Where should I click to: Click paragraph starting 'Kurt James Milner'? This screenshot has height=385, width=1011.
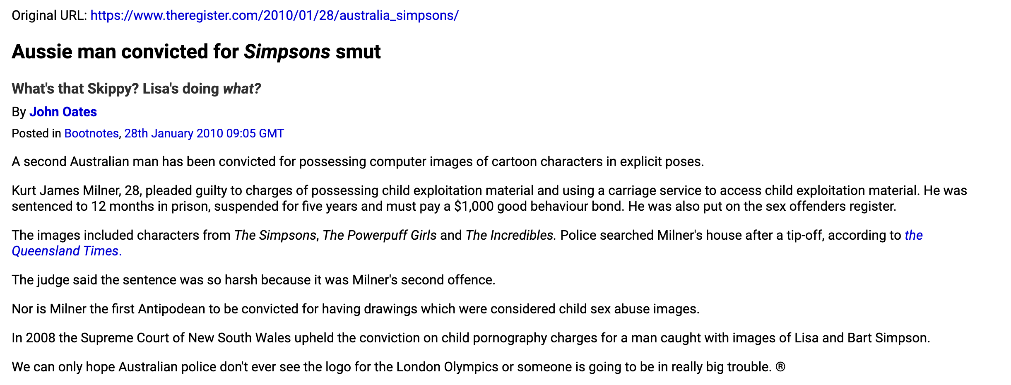point(489,198)
